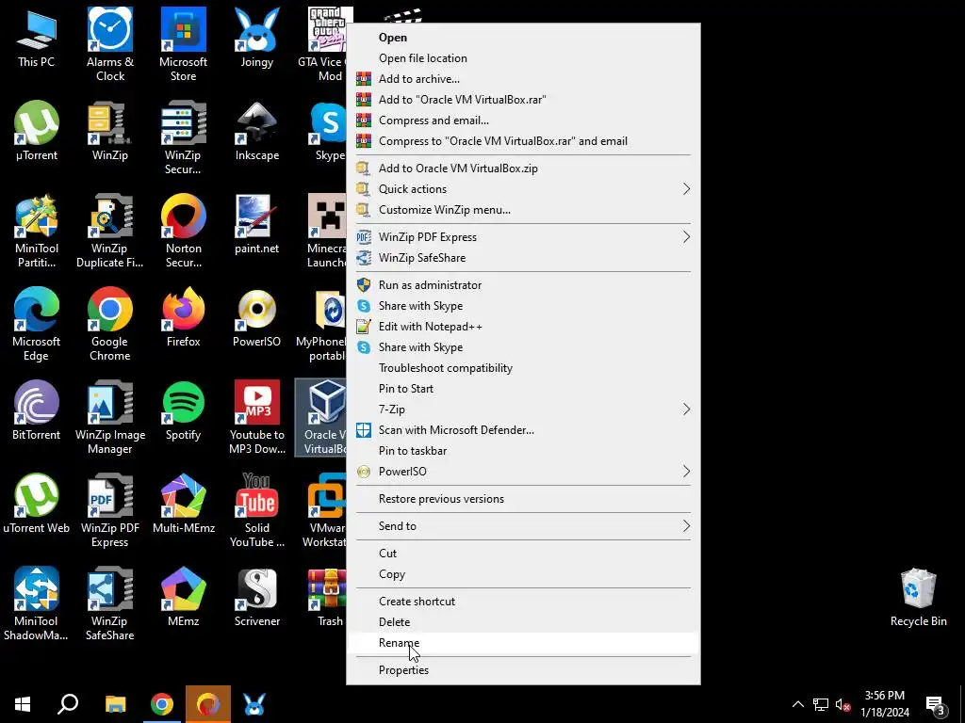Select the Google Chrome desktop shortcut
Image resolution: width=965 pixels, height=723 pixels.
point(109,325)
